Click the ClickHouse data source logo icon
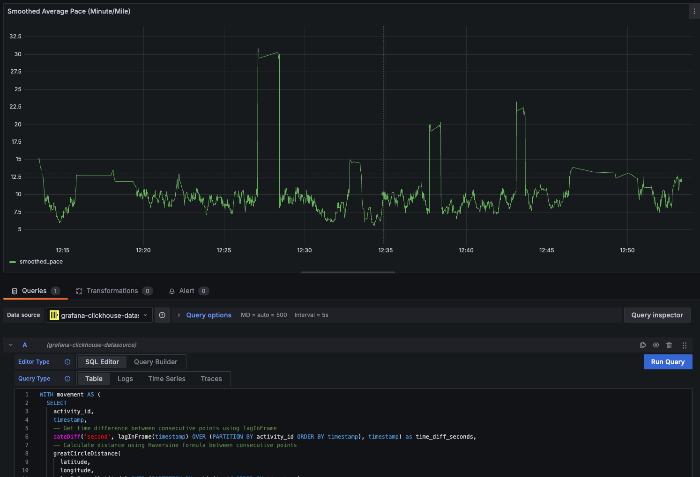The height and width of the screenshot is (477, 700). (54, 315)
